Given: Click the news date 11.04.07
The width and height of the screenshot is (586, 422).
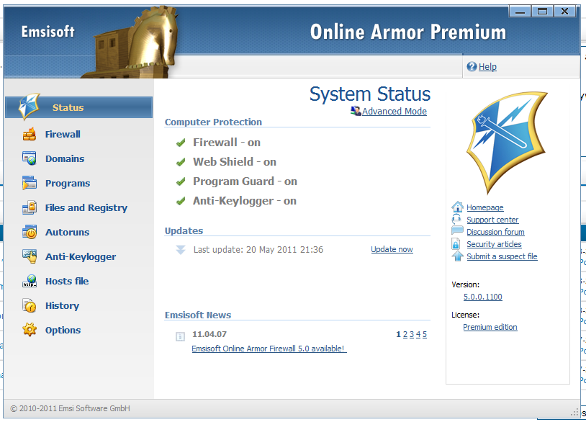Looking at the screenshot, I should pyautogui.click(x=209, y=334).
